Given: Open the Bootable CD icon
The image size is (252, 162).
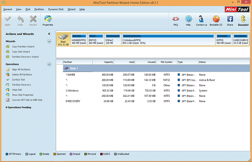Looking at the screenshot, I should coord(216,19).
